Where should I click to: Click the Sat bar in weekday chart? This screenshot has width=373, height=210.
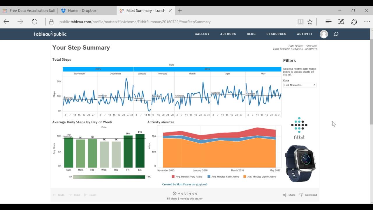[140, 151]
